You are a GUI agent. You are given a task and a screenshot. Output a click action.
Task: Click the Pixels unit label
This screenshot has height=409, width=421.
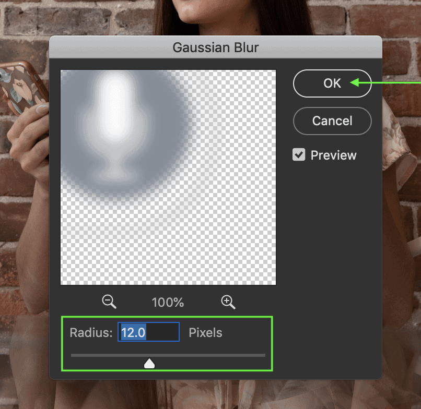pos(205,332)
